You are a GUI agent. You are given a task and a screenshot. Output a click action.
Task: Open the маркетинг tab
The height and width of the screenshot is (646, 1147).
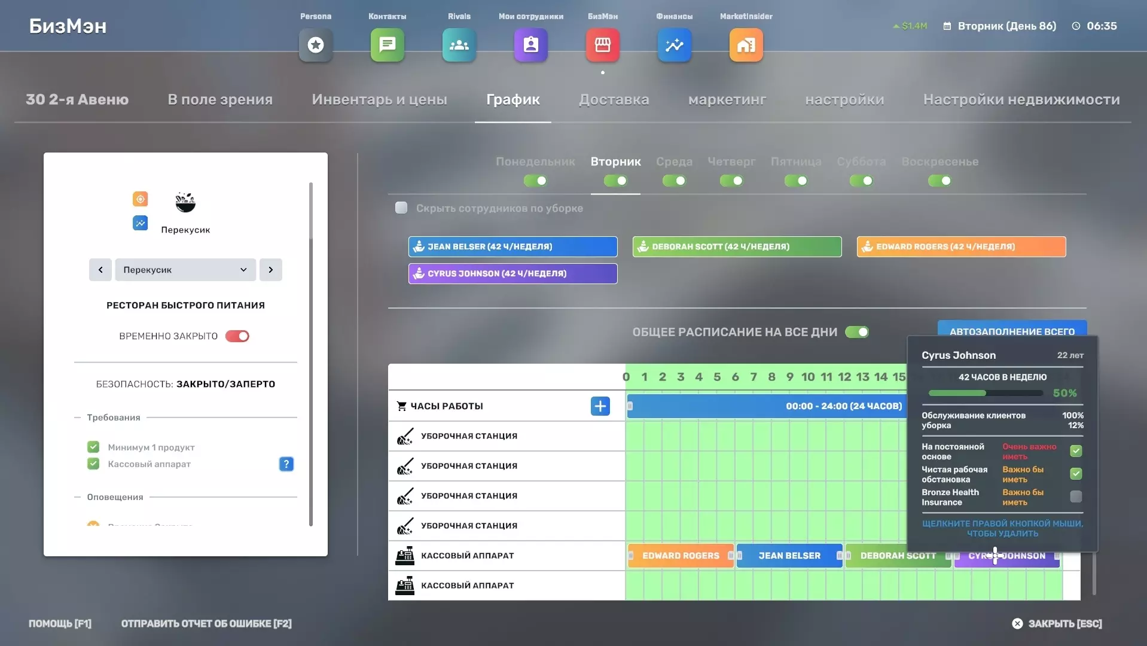point(727,99)
